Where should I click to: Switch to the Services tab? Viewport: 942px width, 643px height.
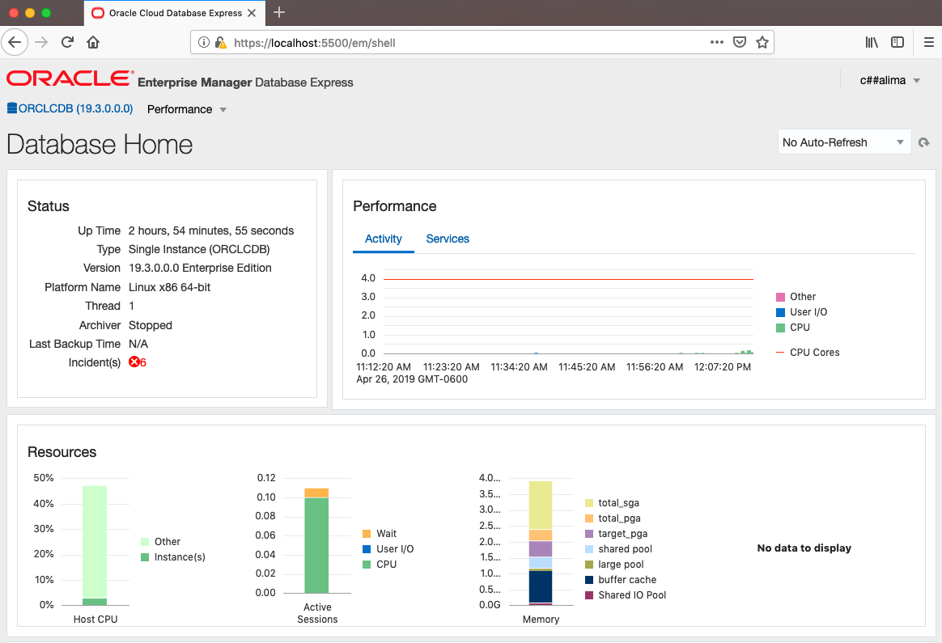click(x=448, y=239)
